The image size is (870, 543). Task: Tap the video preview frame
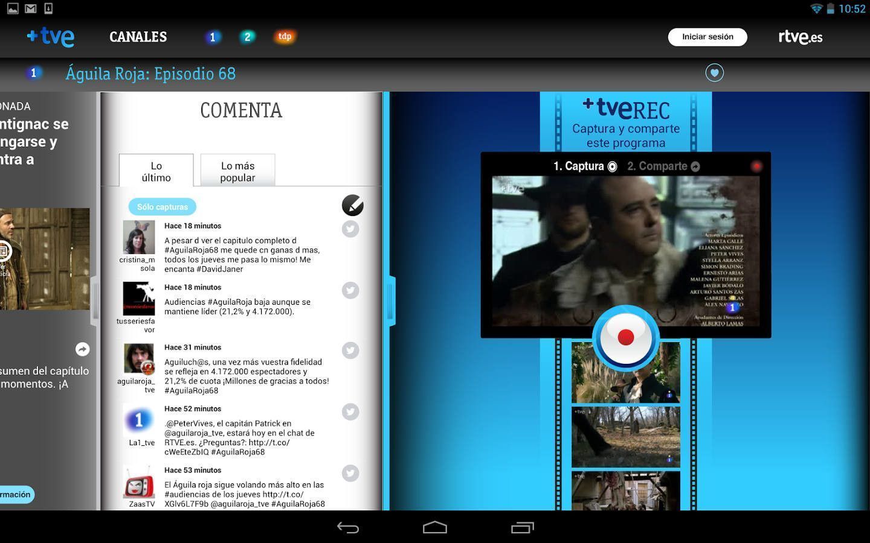[x=626, y=250]
